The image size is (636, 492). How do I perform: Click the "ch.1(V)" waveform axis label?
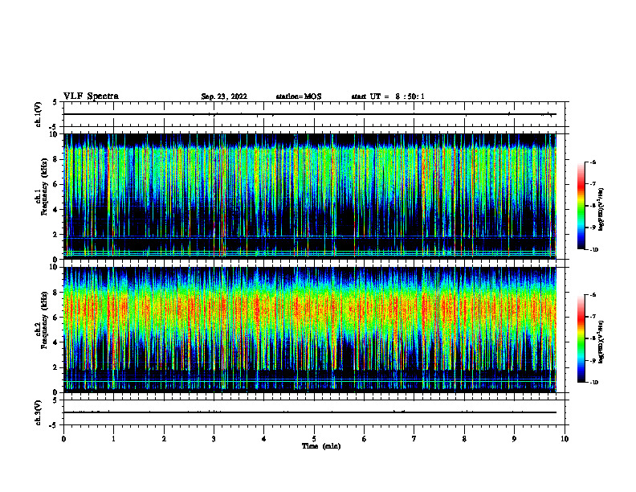pyautogui.click(x=39, y=114)
